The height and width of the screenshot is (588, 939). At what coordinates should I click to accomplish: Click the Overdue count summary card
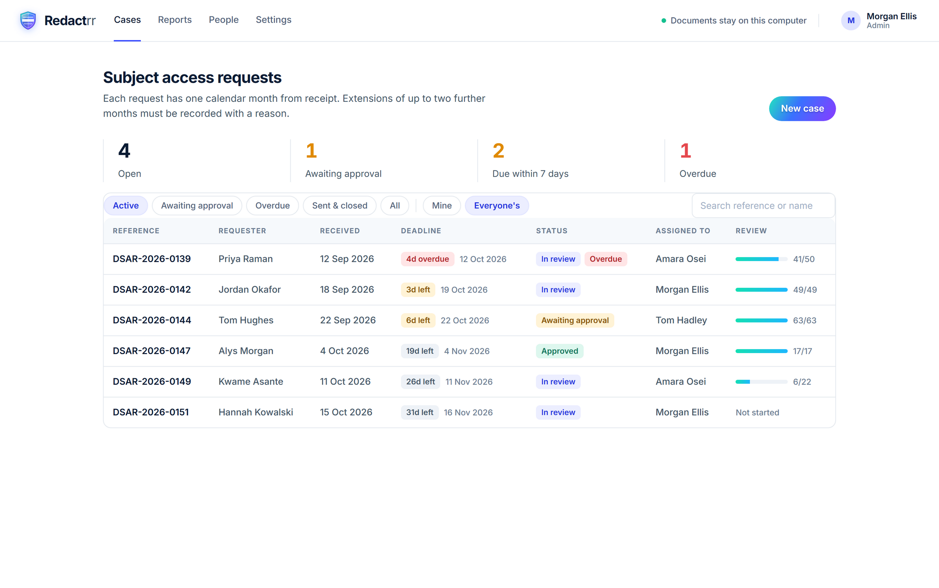pyautogui.click(x=750, y=161)
